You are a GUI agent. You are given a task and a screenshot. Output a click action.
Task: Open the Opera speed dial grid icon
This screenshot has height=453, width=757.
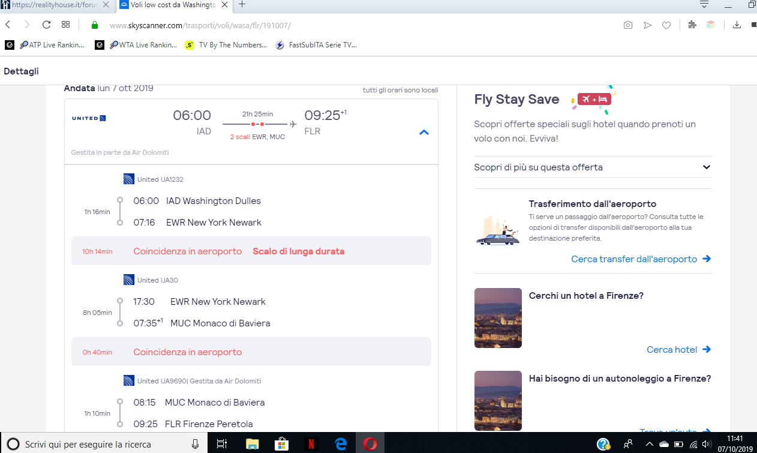(66, 25)
